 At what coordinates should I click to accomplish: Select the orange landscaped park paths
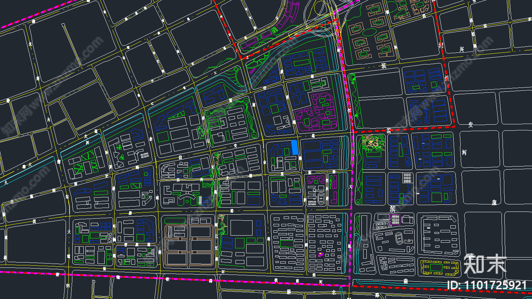pos(373,143)
